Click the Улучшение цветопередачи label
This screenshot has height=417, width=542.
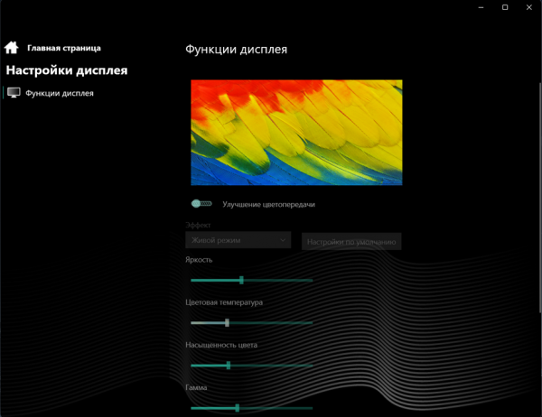pos(268,205)
